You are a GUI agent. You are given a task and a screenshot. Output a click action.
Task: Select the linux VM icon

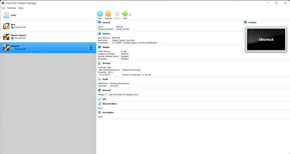(6, 26)
